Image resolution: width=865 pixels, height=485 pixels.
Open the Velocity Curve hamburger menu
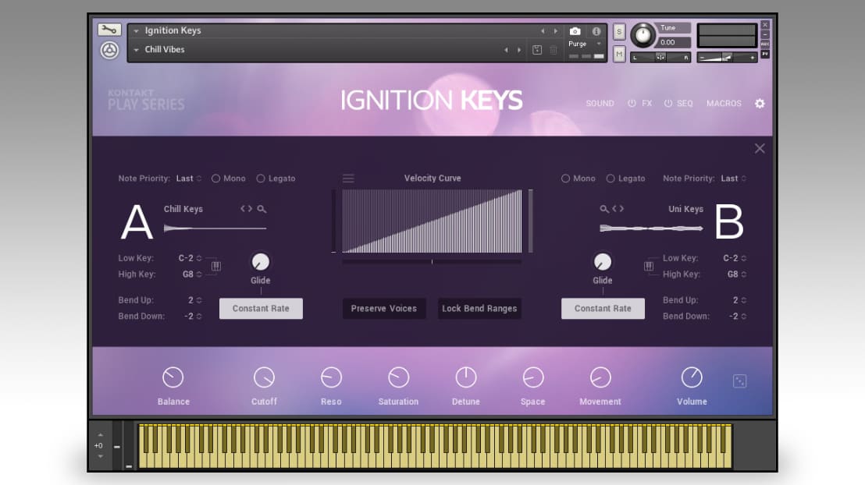coord(348,178)
